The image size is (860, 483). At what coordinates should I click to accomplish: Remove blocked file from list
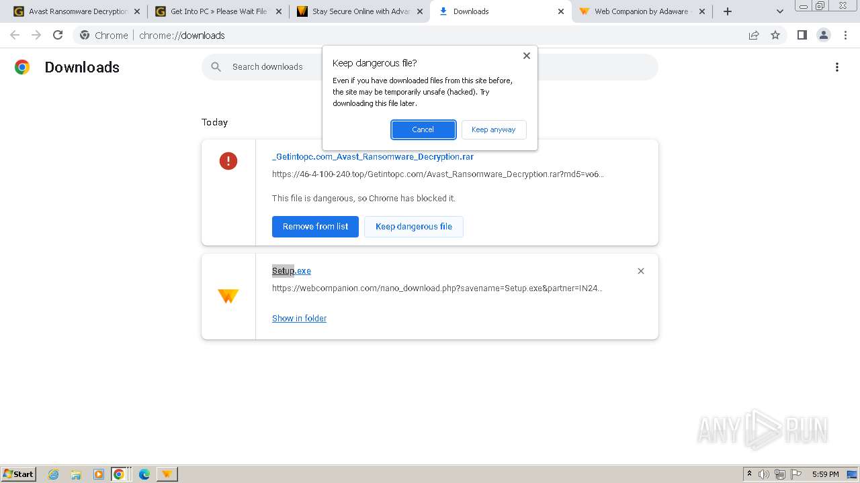(x=315, y=227)
